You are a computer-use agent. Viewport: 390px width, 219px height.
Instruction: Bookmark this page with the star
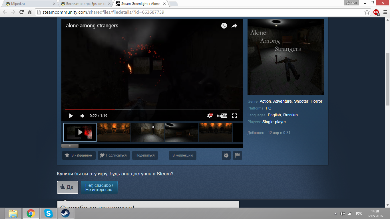pyautogui.click(x=367, y=12)
